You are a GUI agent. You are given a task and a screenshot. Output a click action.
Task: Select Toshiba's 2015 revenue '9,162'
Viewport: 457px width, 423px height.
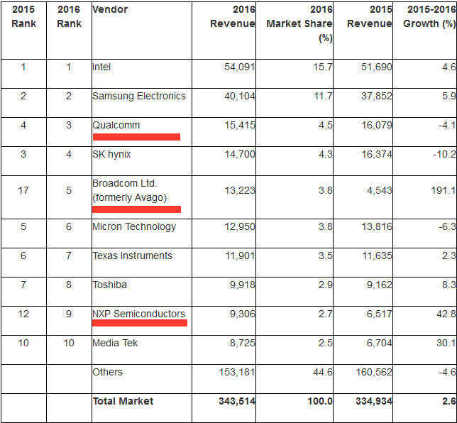tap(379, 285)
